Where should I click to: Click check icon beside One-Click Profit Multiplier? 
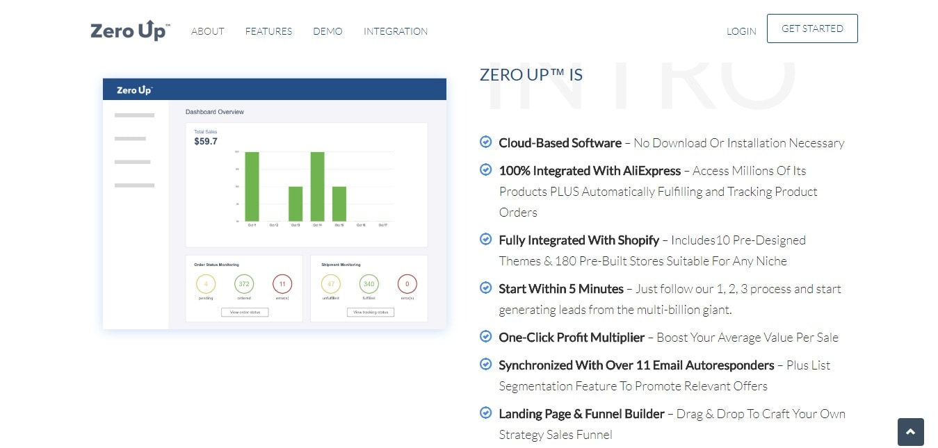click(486, 336)
